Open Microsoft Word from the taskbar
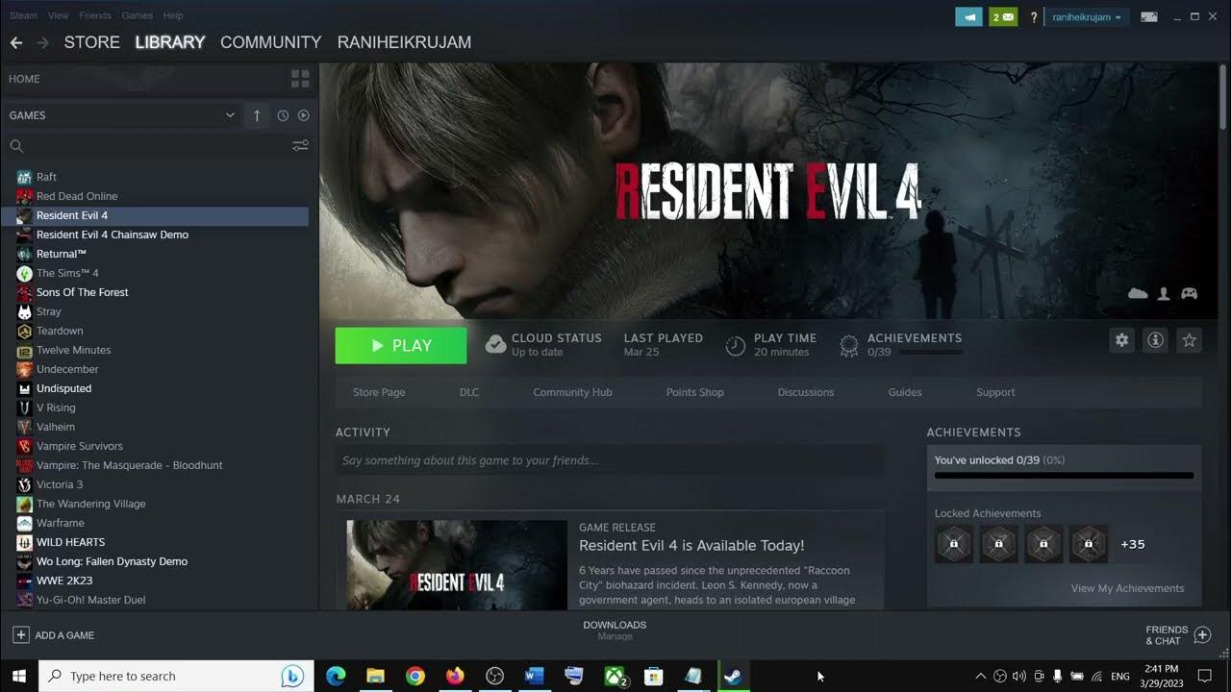 534,676
